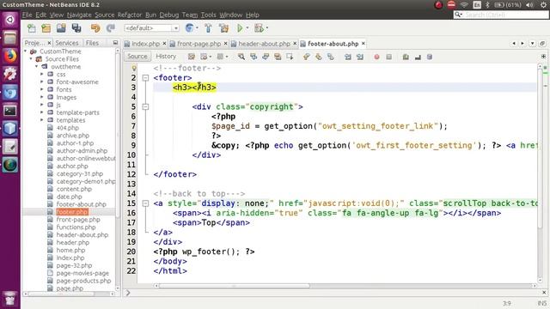Open Firefox from the Ubuntu launcher

(x=9, y=56)
